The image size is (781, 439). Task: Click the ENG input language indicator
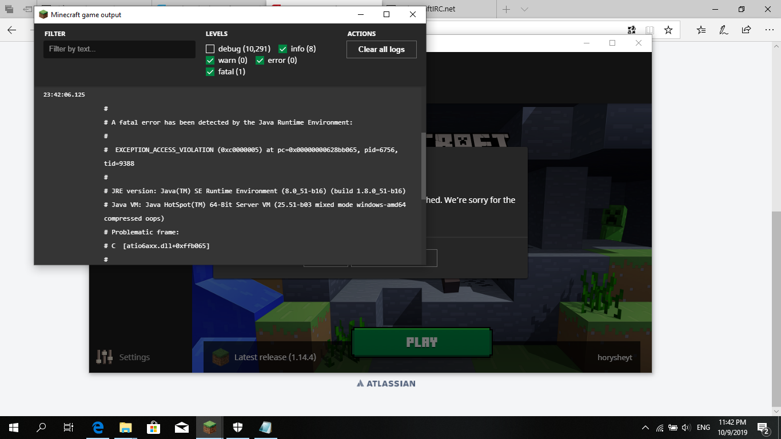704,428
